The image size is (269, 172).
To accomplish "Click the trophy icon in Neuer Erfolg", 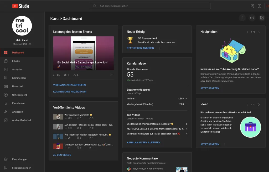I will coord(130,40).
